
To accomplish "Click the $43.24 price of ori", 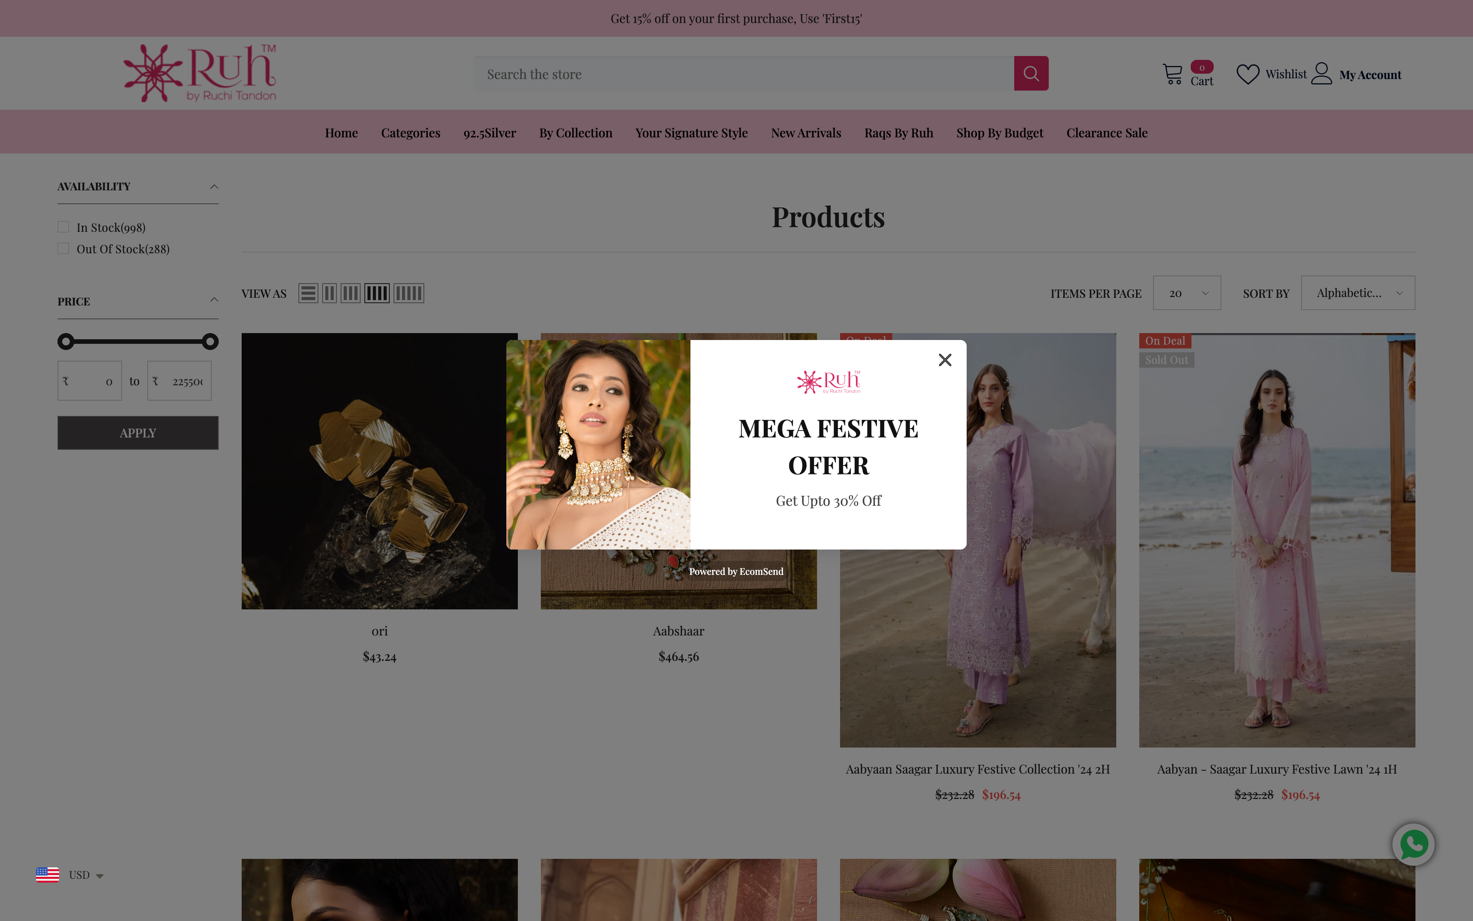I will [x=379, y=657].
